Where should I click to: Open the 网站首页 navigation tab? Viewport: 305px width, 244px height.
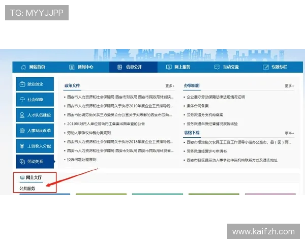tap(37, 67)
